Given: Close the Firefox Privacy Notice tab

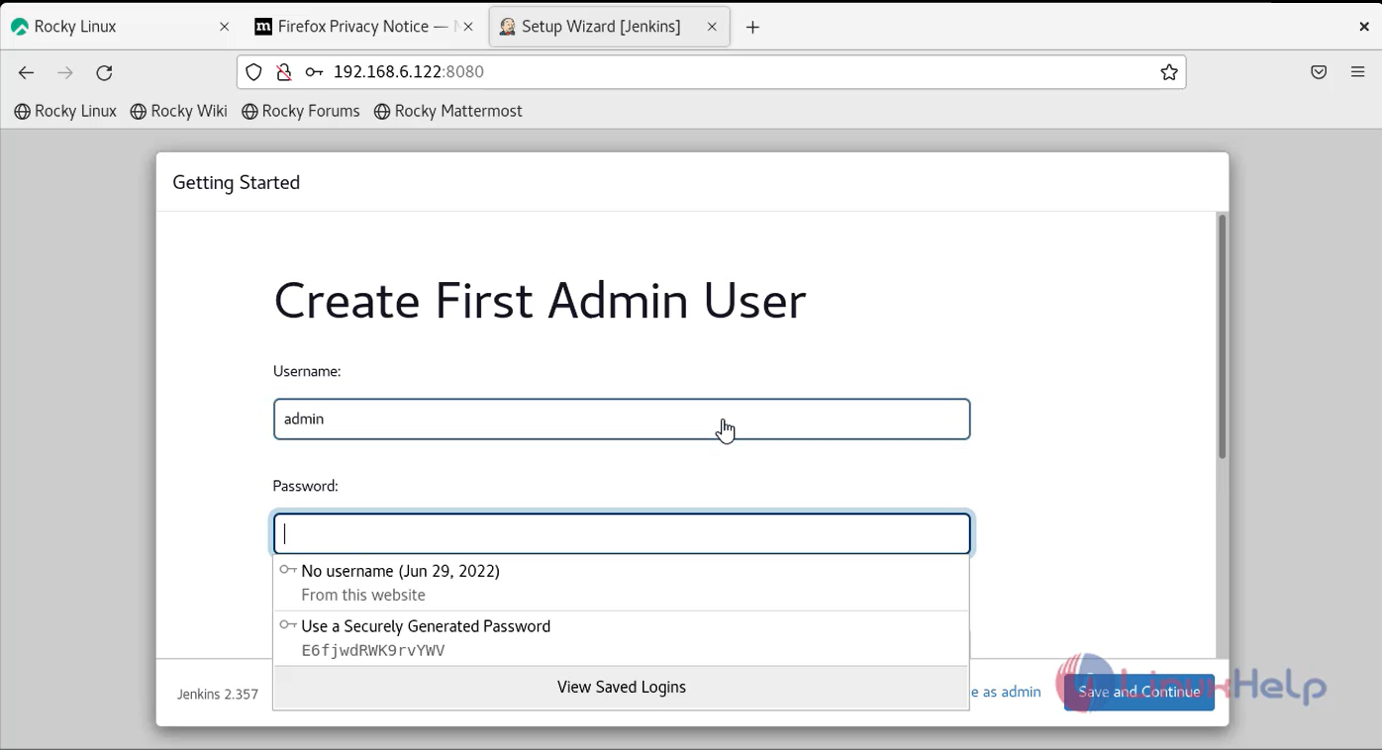Looking at the screenshot, I should (469, 28).
